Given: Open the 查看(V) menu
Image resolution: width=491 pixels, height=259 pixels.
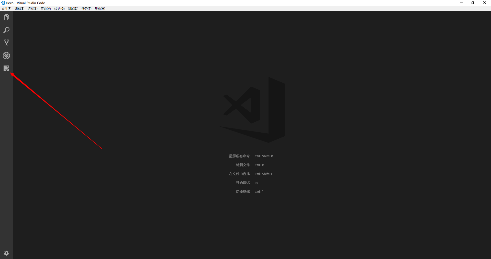Looking at the screenshot, I should click(46, 9).
